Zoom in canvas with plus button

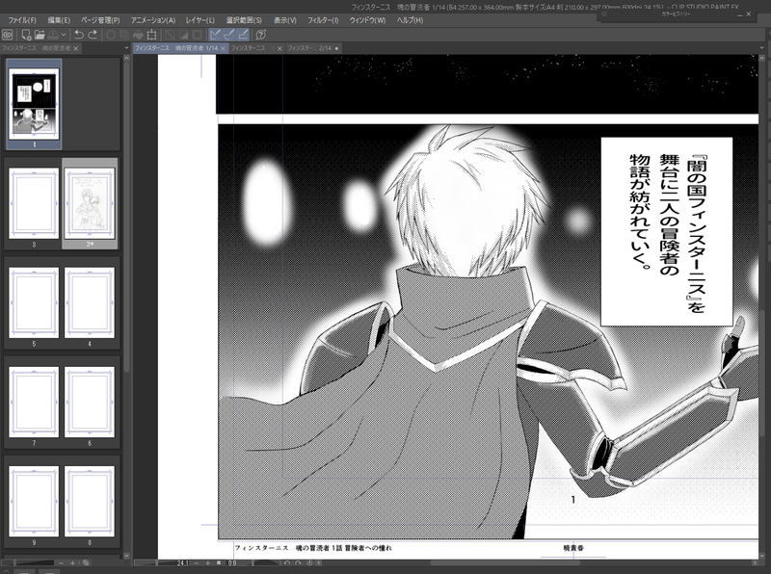pos(207,562)
